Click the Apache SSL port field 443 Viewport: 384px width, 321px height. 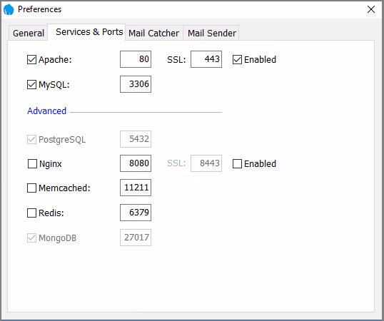tap(206, 59)
